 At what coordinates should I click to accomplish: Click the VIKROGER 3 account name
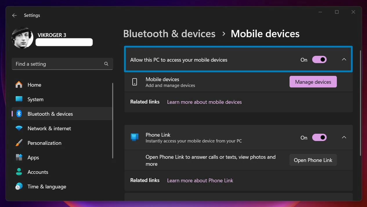[52, 35]
